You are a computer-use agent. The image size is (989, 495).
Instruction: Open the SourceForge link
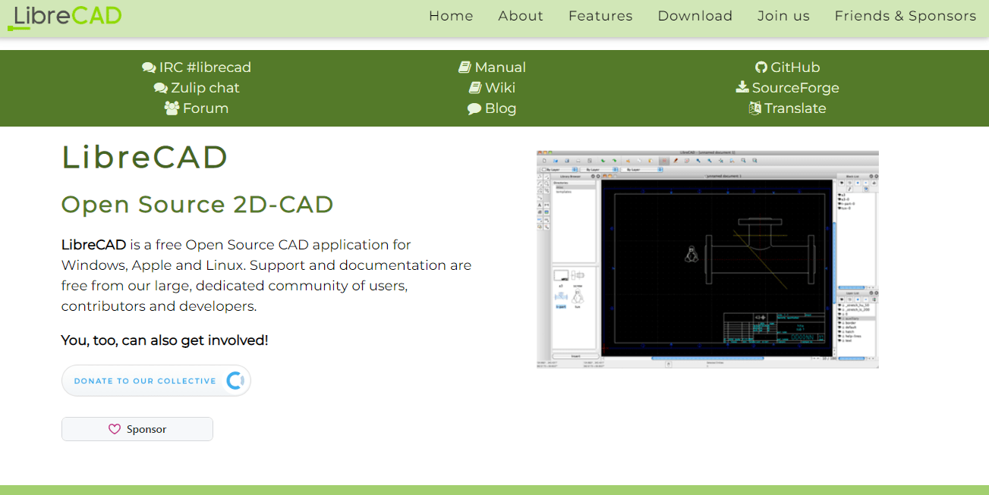coord(795,88)
